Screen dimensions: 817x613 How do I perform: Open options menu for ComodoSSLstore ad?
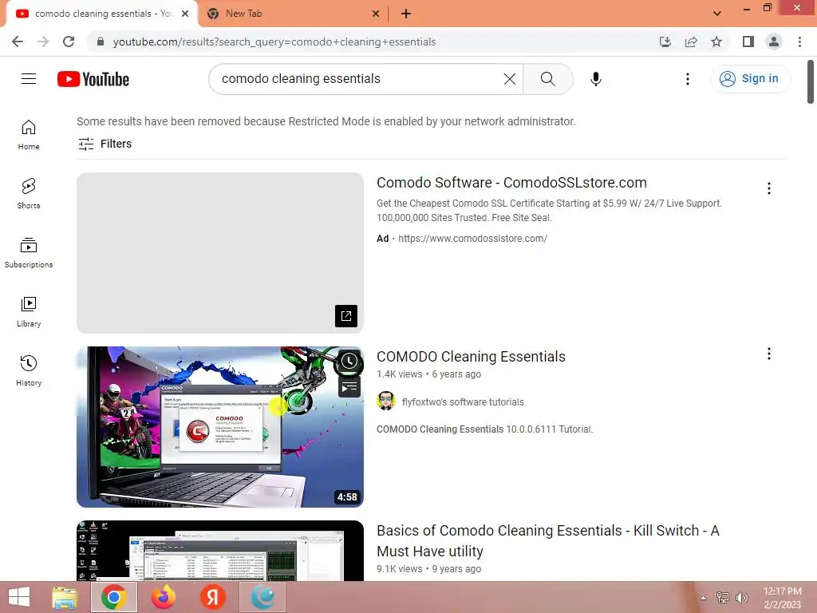point(768,188)
